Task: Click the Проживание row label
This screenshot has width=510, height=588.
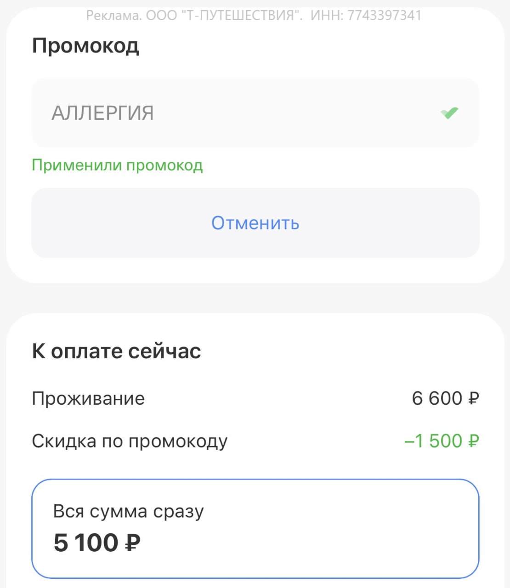Action: 88,398
